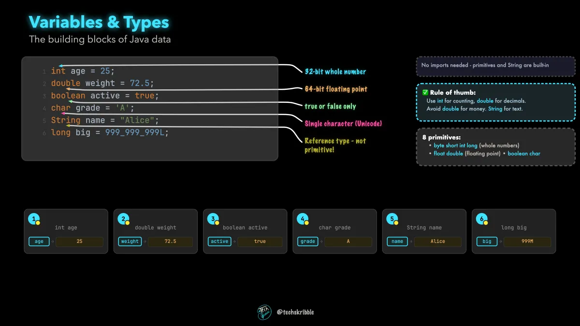The image size is (580, 326).
Task: Click the value box showing Alice
Action: (x=438, y=241)
